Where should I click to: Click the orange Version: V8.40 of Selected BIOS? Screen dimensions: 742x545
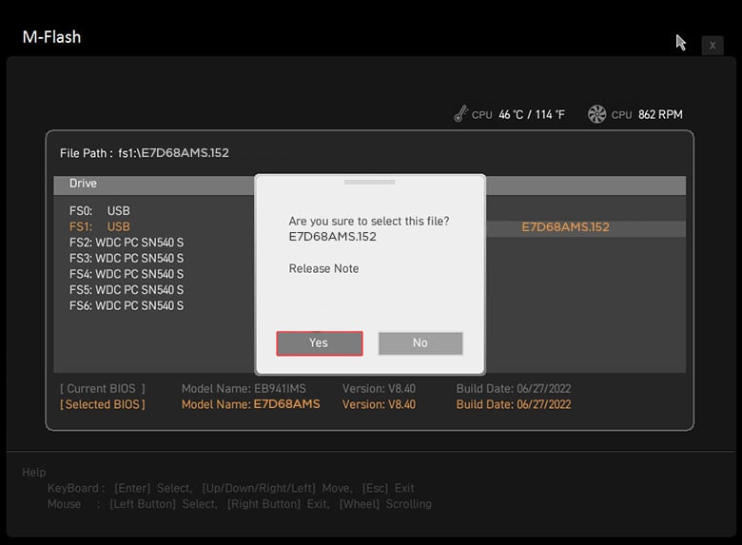(379, 404)
